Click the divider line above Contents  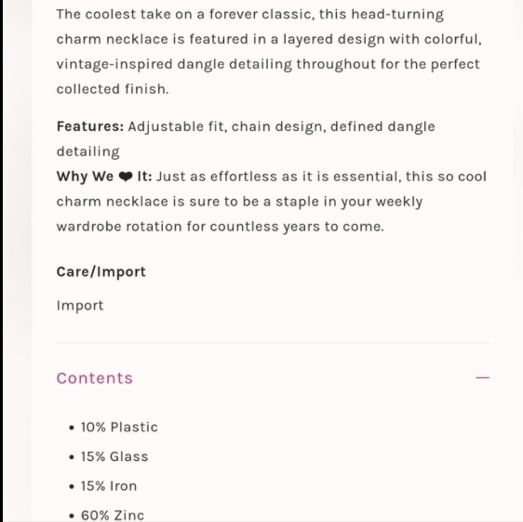pyautogui.click(x=273, y=342)
